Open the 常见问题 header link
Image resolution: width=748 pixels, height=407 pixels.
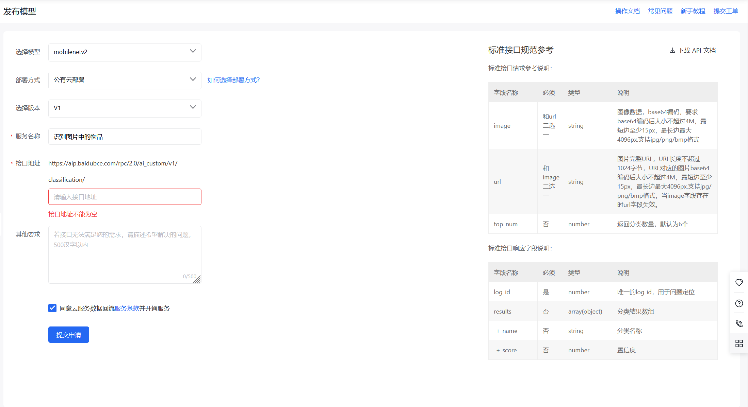tap(660, 11)
